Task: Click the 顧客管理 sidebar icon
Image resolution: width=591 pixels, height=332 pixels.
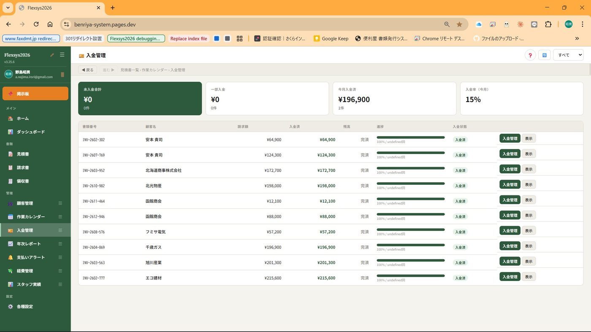Action: (11, 203)
